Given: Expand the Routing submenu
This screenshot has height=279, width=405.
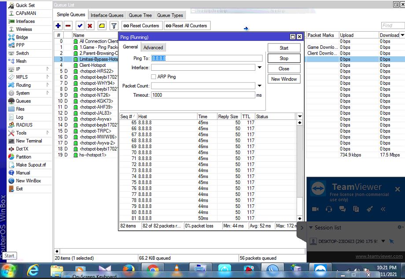Looking at the screenshot, I should pyautogui.click(x=48, y=85).
